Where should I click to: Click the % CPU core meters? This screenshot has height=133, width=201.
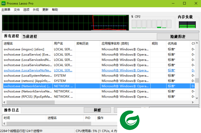pyautogui.click(x=151, y=24)
